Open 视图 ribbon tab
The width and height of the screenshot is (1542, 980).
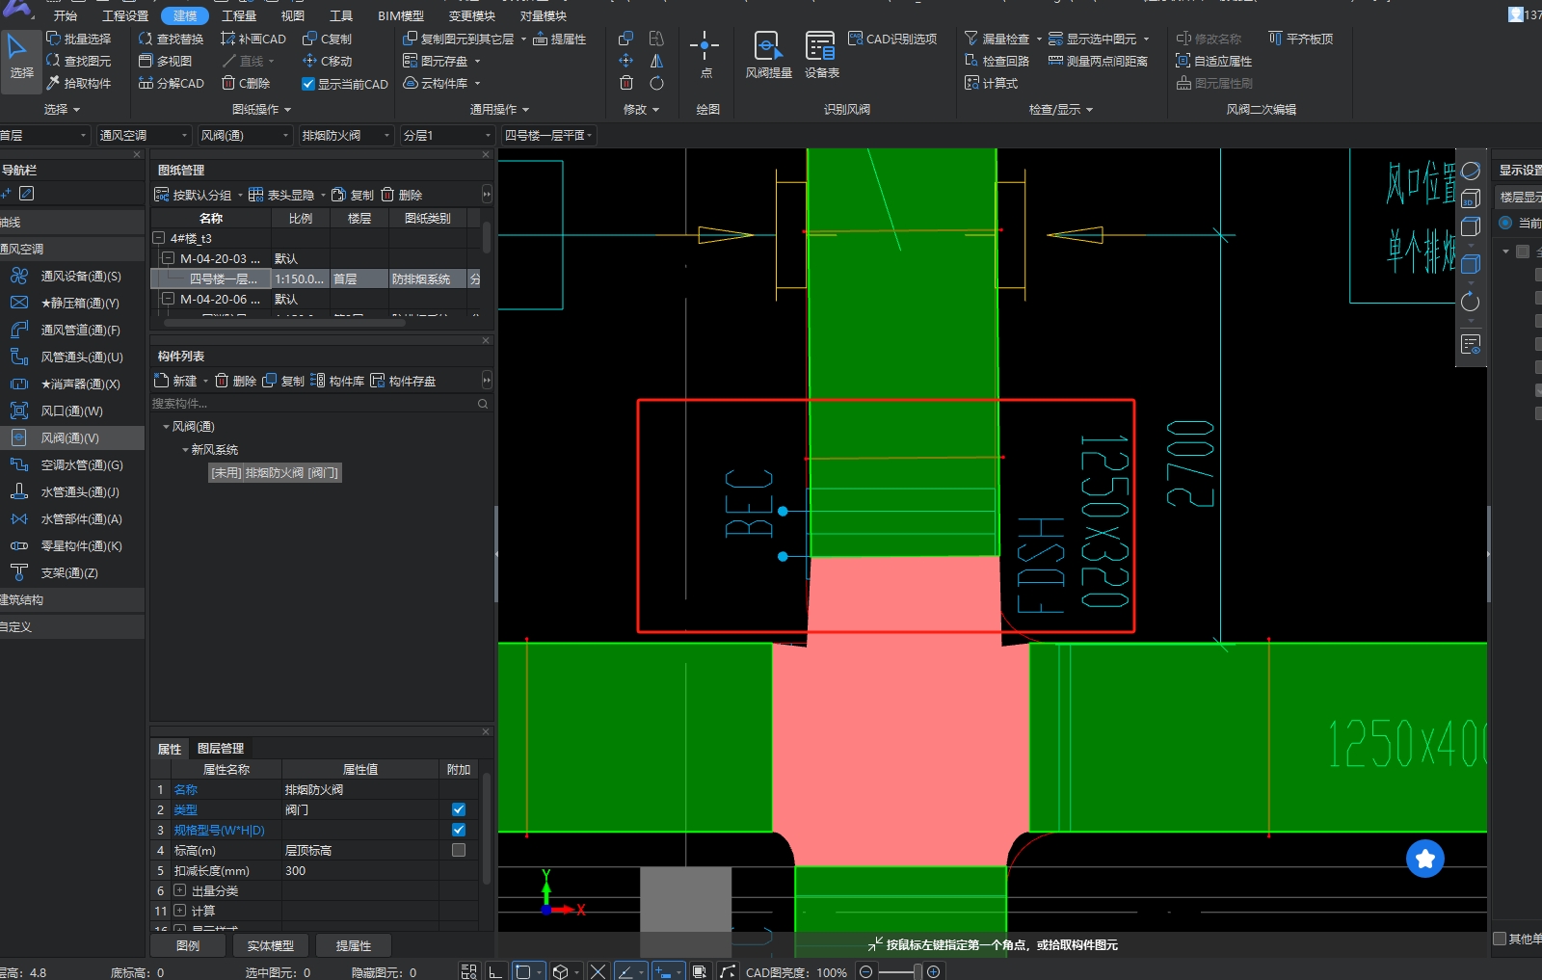pyautogui.click(x=293, y=15)
